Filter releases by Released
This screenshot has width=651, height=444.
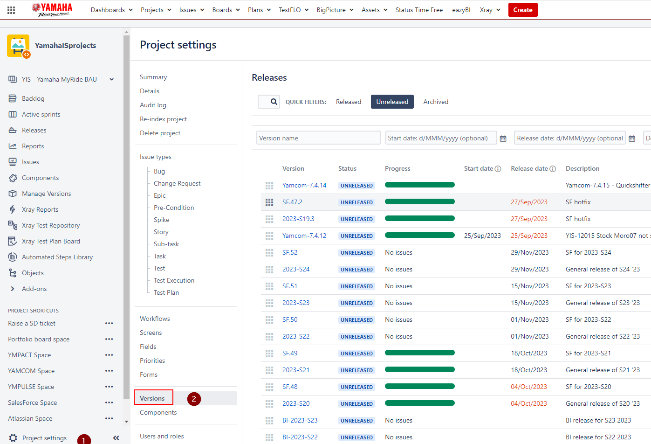tap(349, 102)
